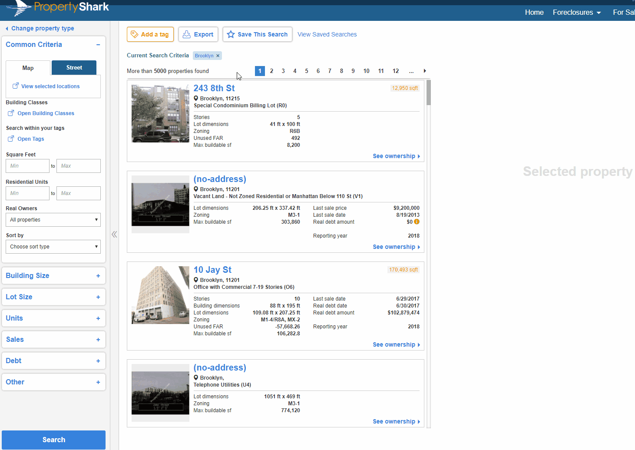Switch to the Map tab
635x450 pixels.
tap(28, 68)
